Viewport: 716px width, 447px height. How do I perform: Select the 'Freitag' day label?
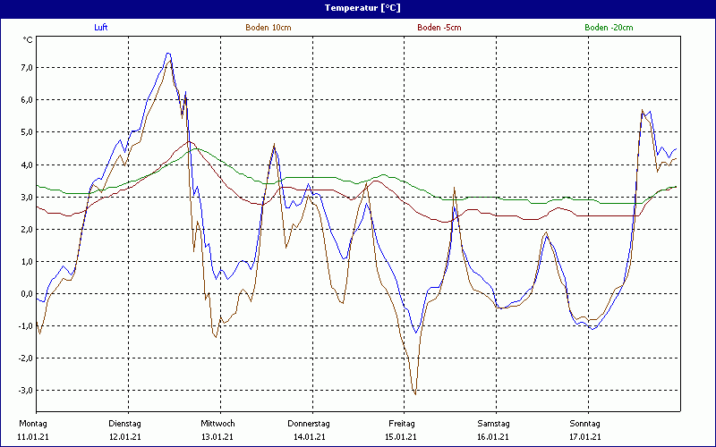[x=402, y=423]
